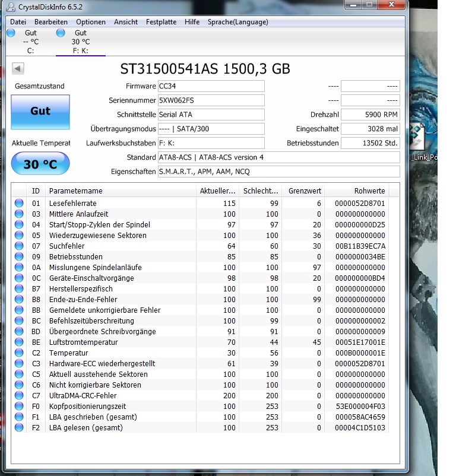
Task: Click the status orb for row 09 Betriebsstunden
Action: (x=19, y=256)
